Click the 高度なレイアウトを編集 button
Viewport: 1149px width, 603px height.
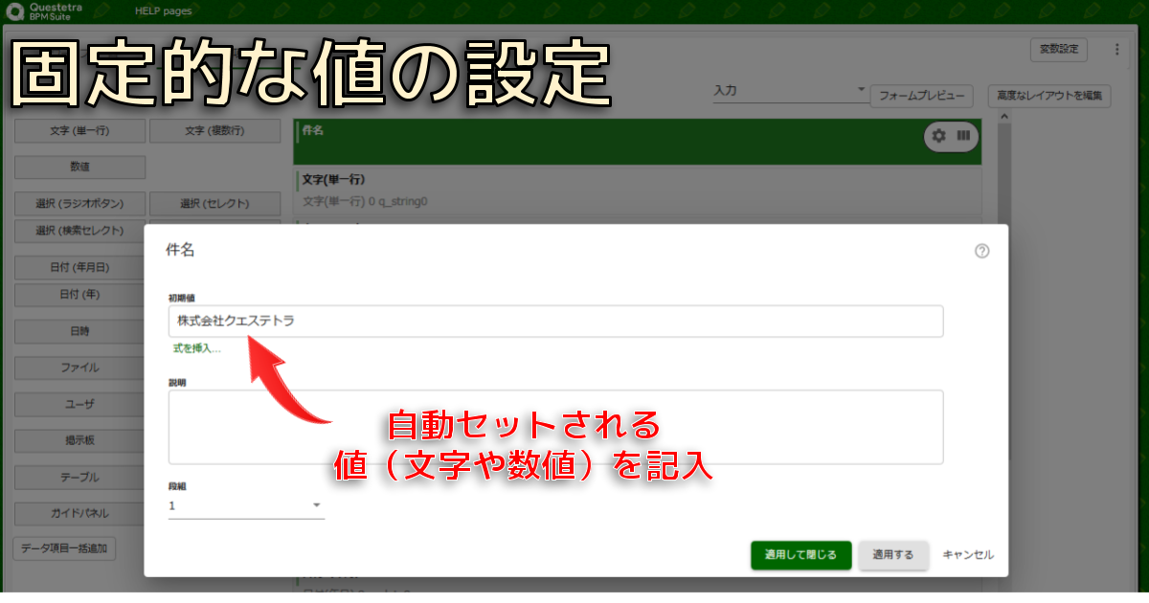click(x=1049, y=96)
